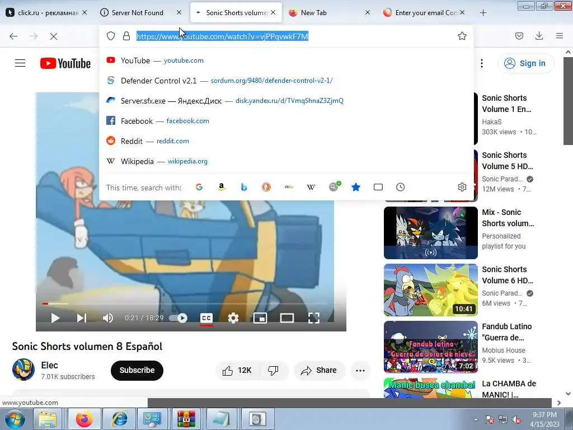This screenshot has height=430, width=573.
Task: Dislike the video
Action: (273, 371)
